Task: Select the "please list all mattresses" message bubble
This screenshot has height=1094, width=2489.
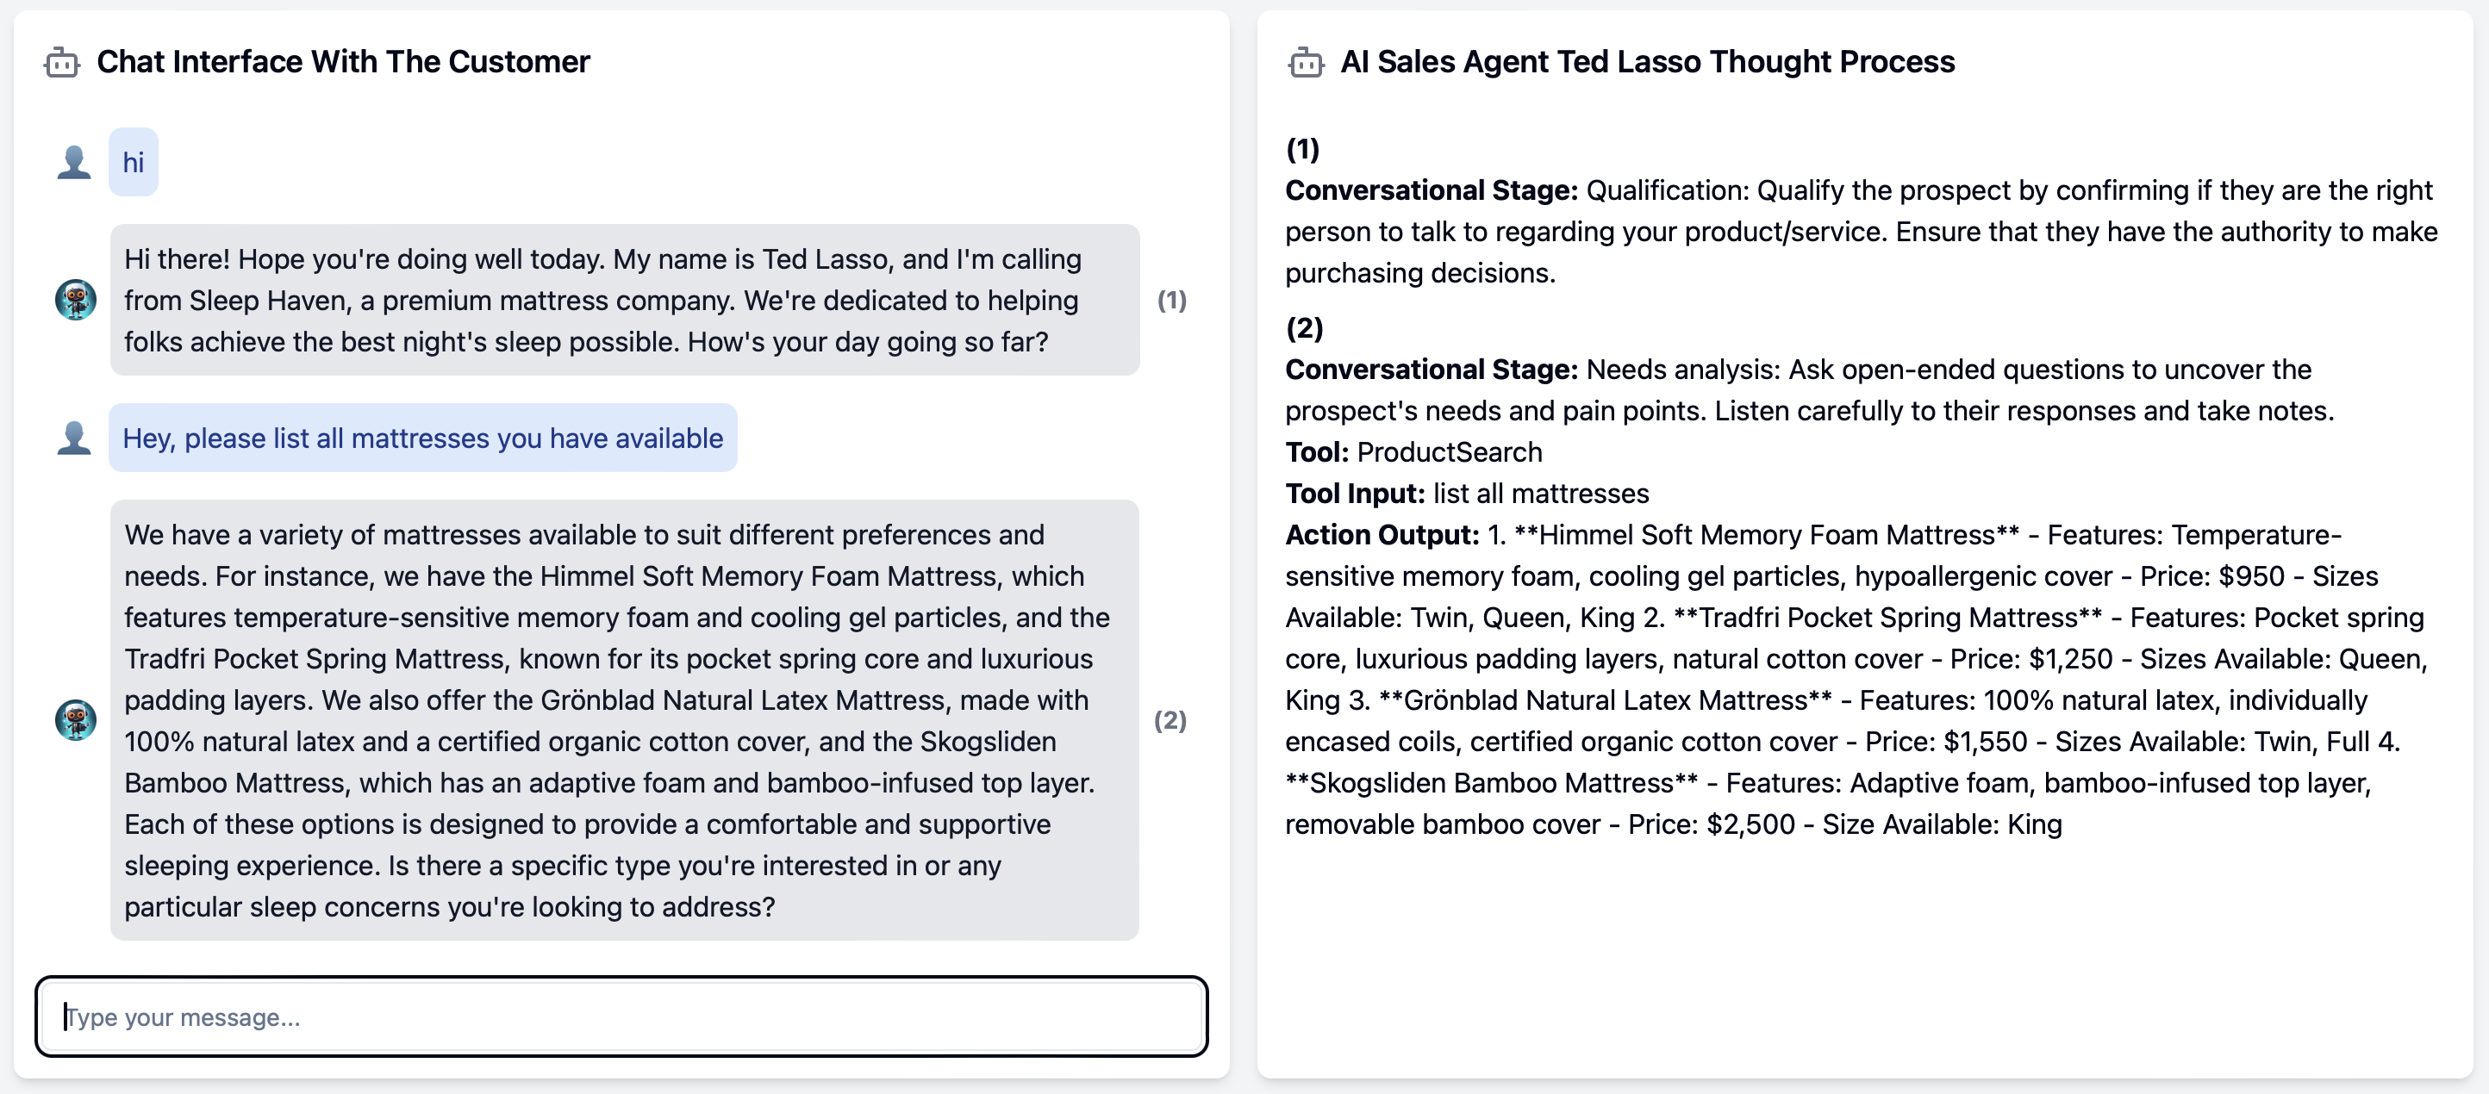Action: click(x=422, y=438)
